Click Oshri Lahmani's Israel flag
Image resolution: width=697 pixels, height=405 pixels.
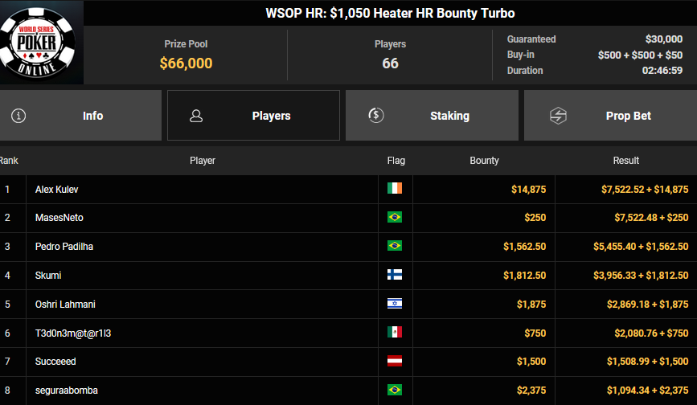395,304
